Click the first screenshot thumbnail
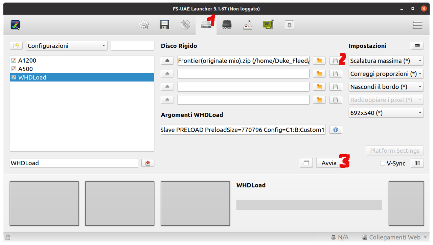Image resolution: width=433 pixels, height=245 pixels. tap(44, 203)
